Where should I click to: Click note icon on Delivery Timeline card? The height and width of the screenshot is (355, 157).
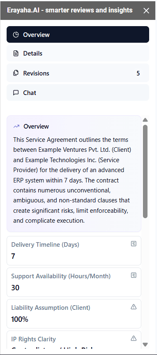134,244
